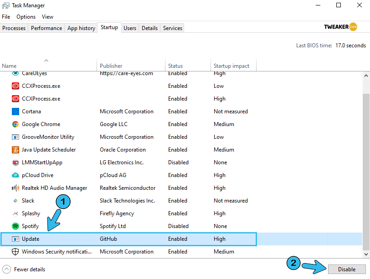Click the Google Chrome icon
Image resolution: width=370 pixels, height=279 pixels.
point(15,124)
